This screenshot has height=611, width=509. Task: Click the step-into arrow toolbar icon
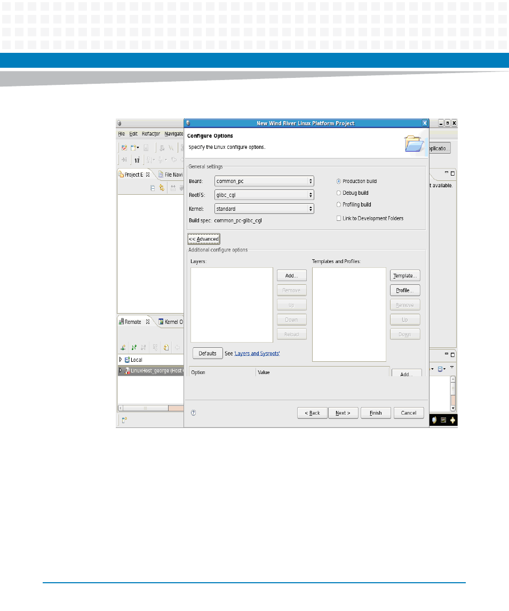point(124,160)
